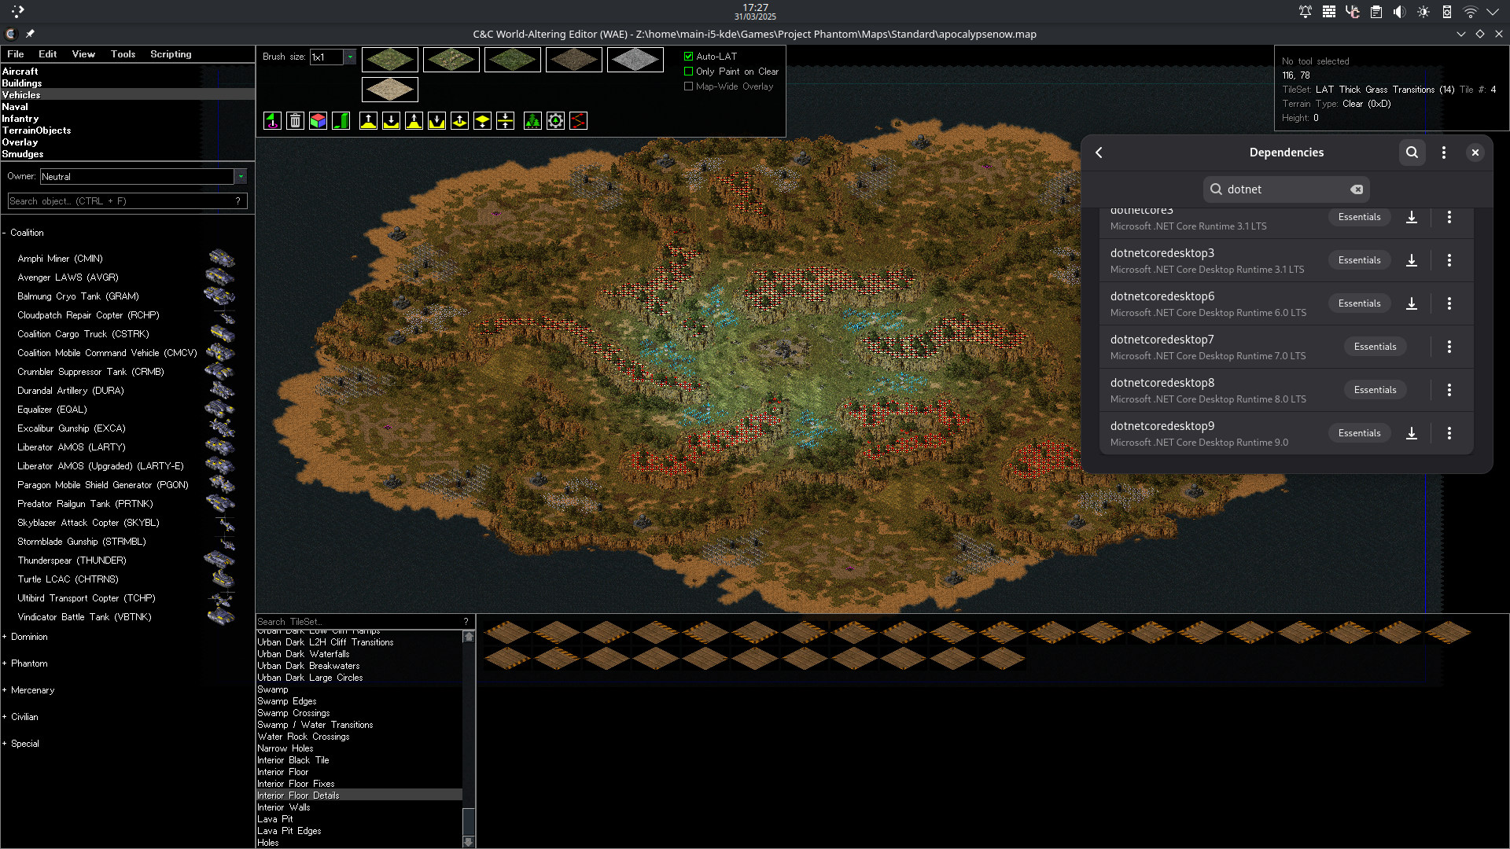Expand the Dominion group
This screenshot has height=849, width=1510.
(x=4, y=637)
